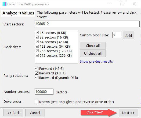Click the Number sectors input box
Image resolution: width=141 pixels, height=118 pixels.
point(44,92)
